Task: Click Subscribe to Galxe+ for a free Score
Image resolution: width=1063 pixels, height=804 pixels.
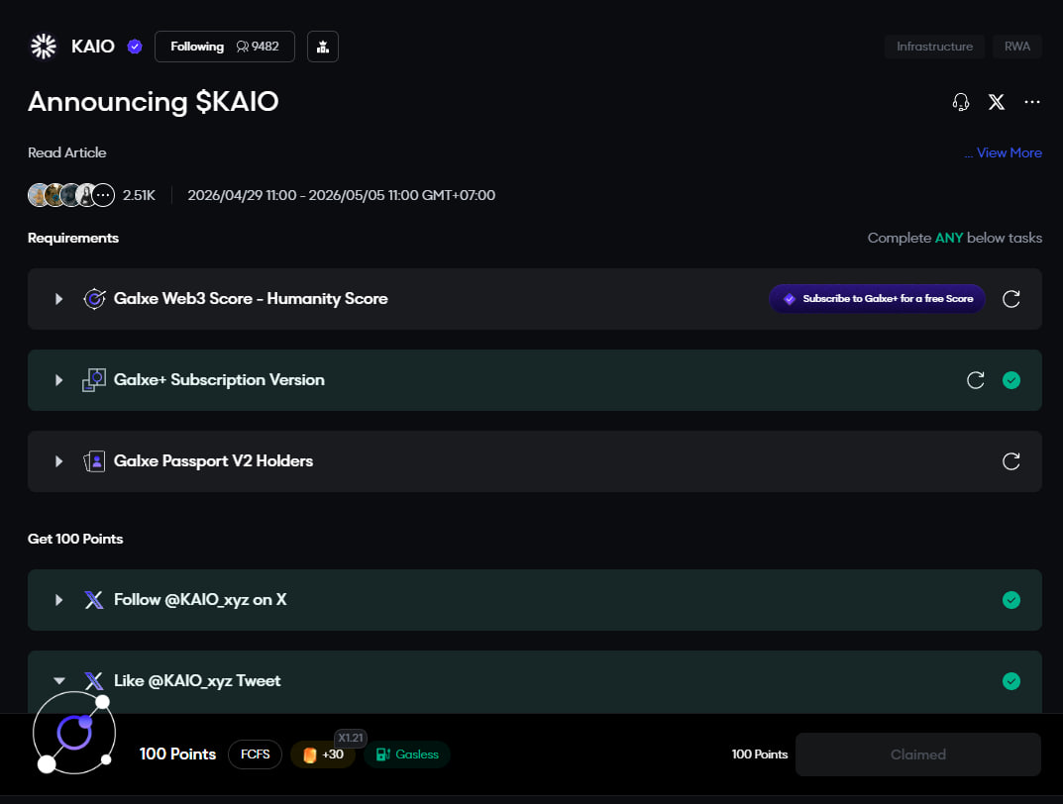Action: point(877,299)
